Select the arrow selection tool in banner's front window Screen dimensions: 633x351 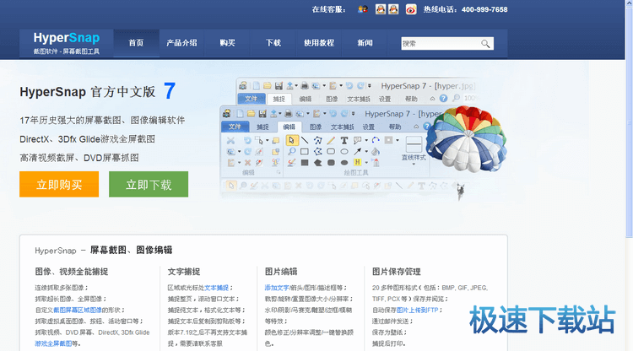pyautogui.click(x=291, y=140)
